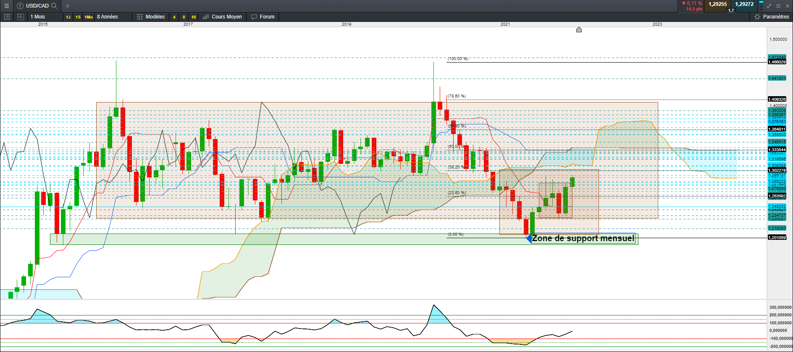This screenshot has height=352, width=793.
Task: Click the market depth bars icon
Action: click(761, 5)
